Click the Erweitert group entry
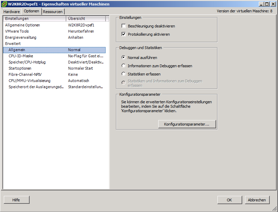This screenshot has height=212, width=278. click(54, 44)
